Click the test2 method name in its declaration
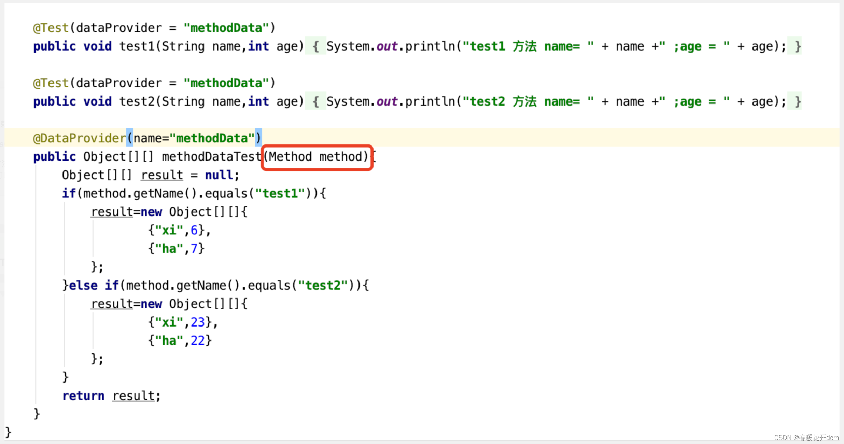Viewport: 844px width, 444px height. pos(137,101)
